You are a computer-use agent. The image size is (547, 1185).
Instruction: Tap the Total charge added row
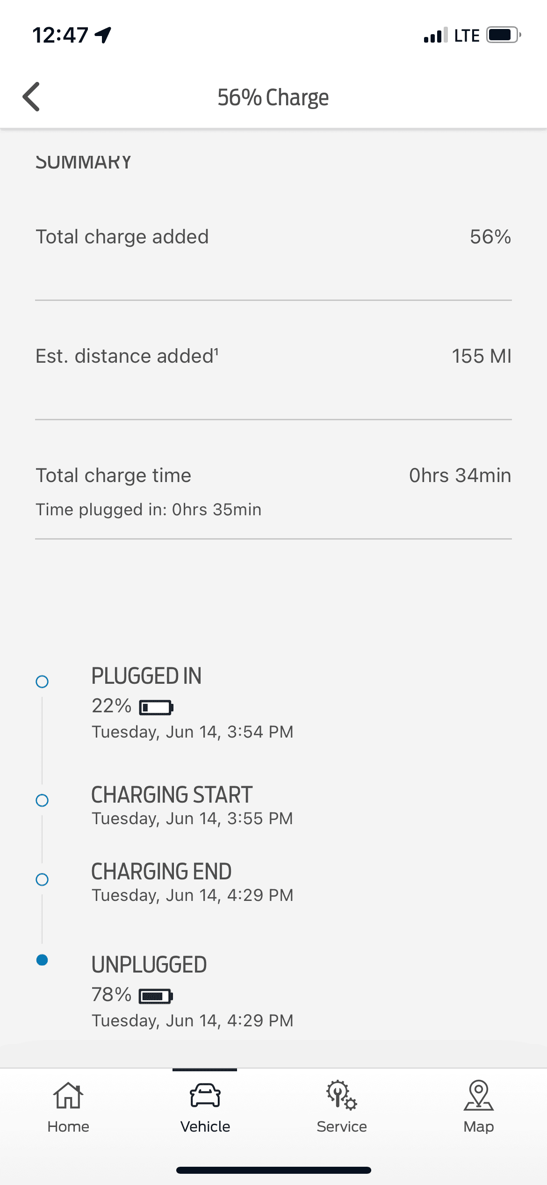pos(273,237)
